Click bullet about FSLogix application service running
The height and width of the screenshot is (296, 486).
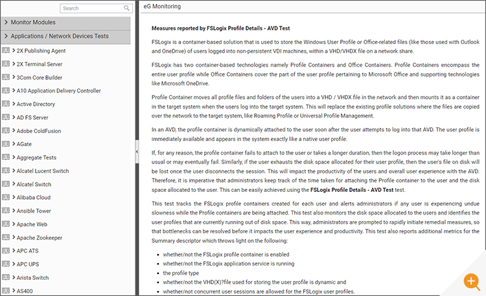pos(229,264)
